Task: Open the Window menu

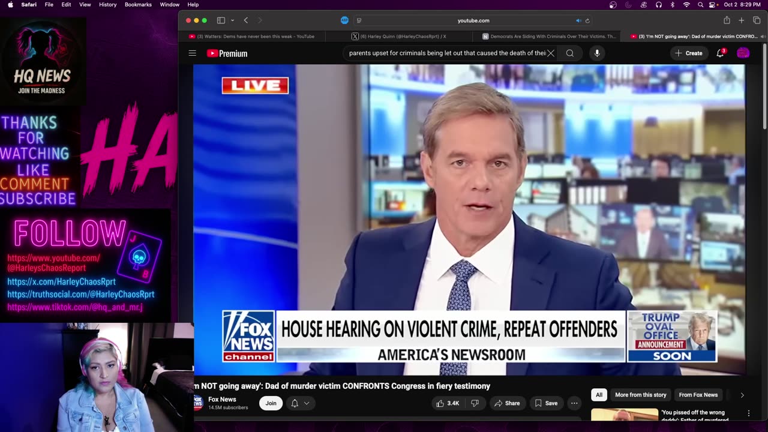Action: (170, 5)
